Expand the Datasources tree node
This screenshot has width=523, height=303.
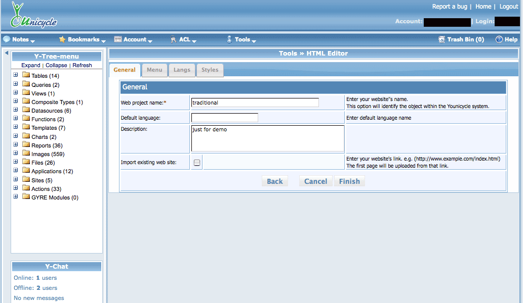tap(16, 110)
